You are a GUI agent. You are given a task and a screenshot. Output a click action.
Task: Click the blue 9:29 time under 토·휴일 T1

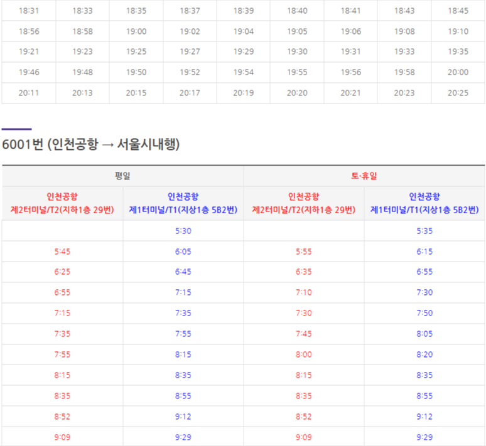coord(424,437)
